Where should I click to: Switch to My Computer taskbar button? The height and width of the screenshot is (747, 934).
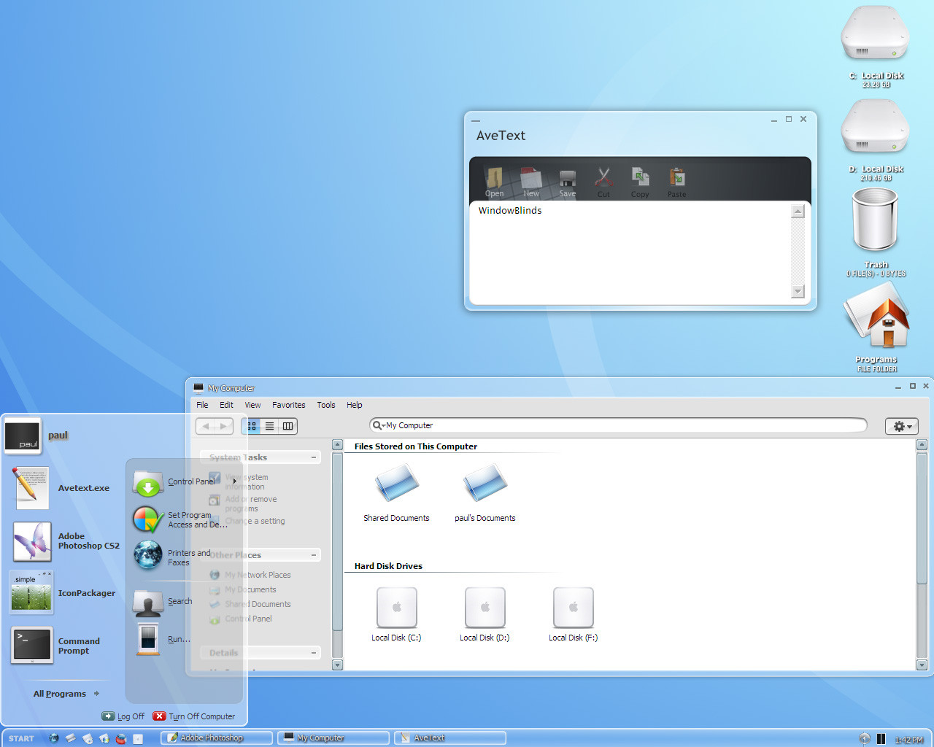point(333,738)
